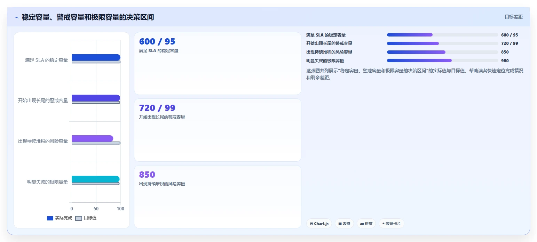Screen dimensions: 537x242
Task: Click chart axis label 出现持续堆积的风险容量
Action: (43, 142)
